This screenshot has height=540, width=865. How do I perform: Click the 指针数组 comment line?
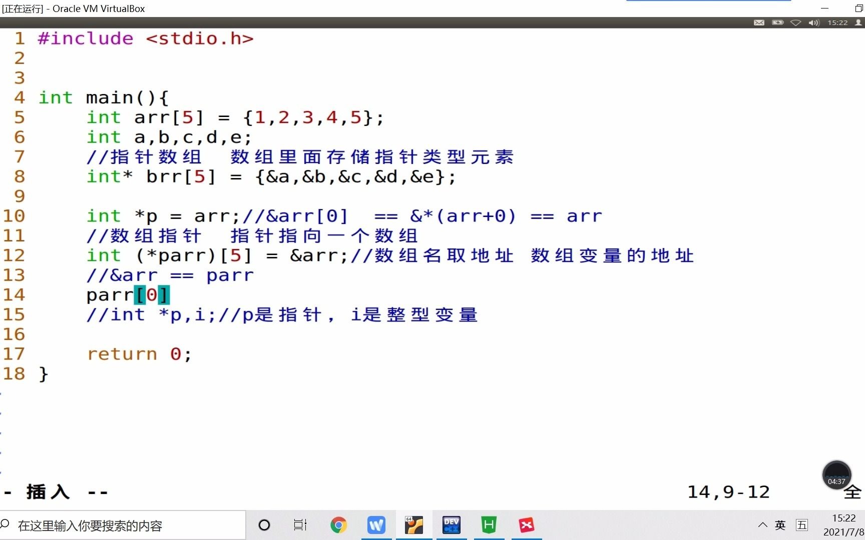click(x=300, y=157)
